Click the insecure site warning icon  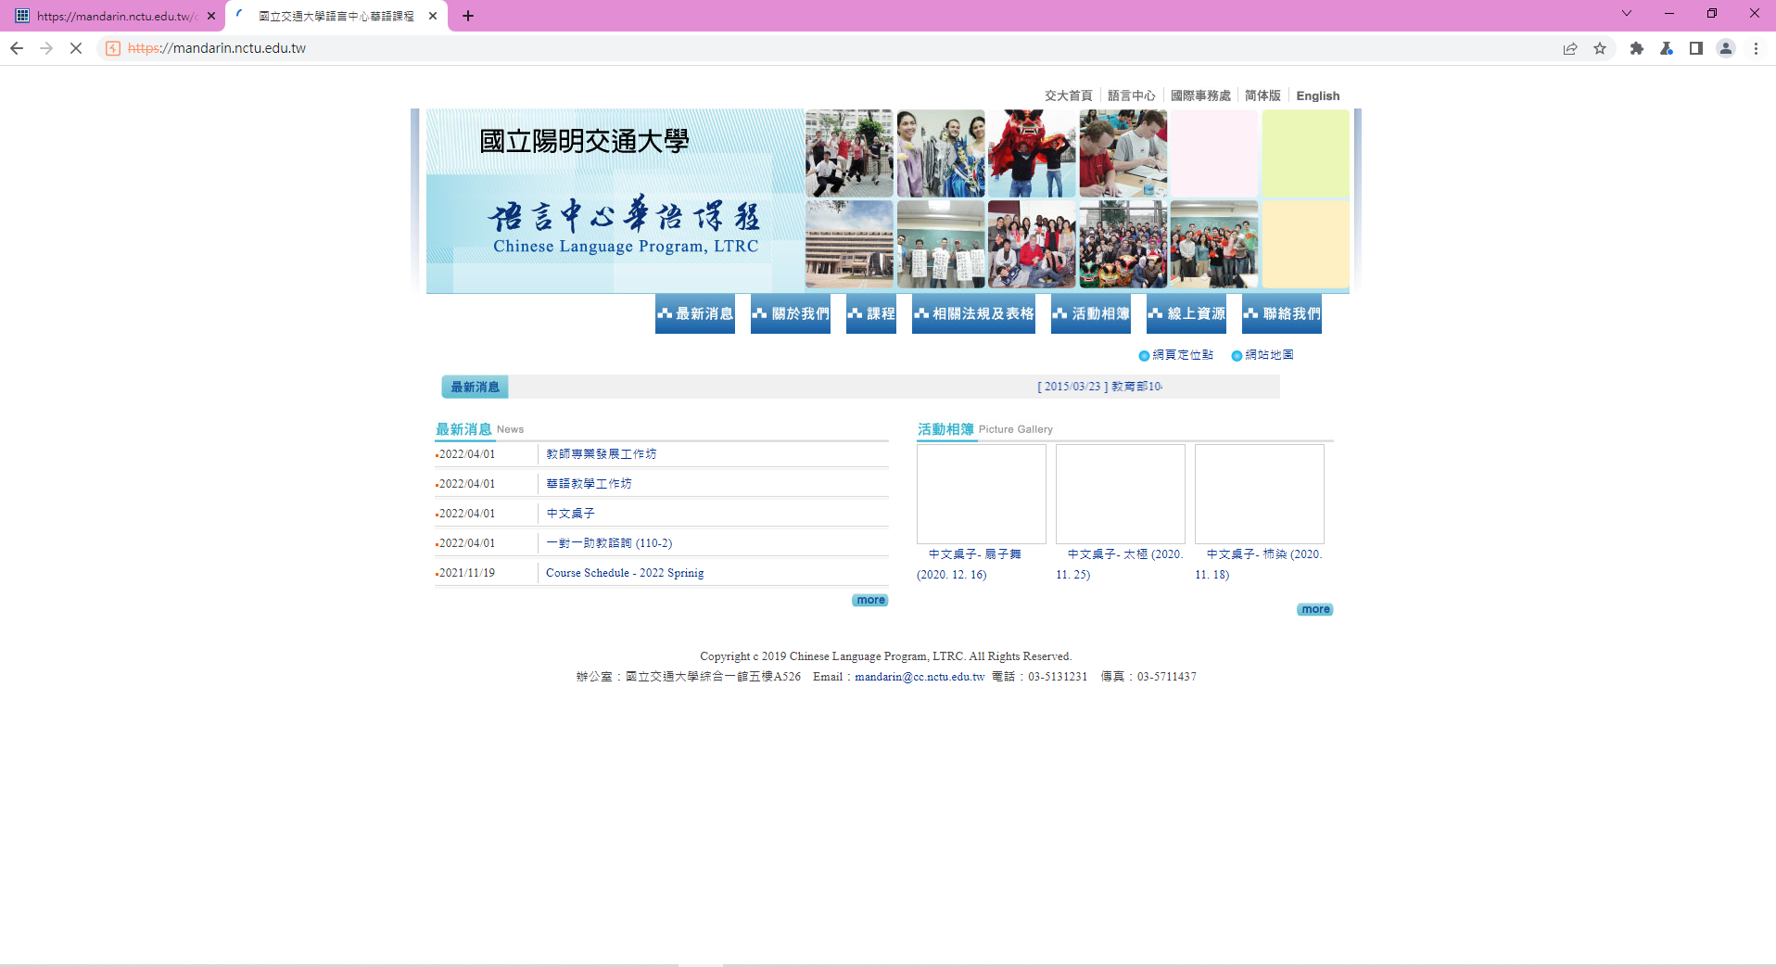[x=113, y=48]
